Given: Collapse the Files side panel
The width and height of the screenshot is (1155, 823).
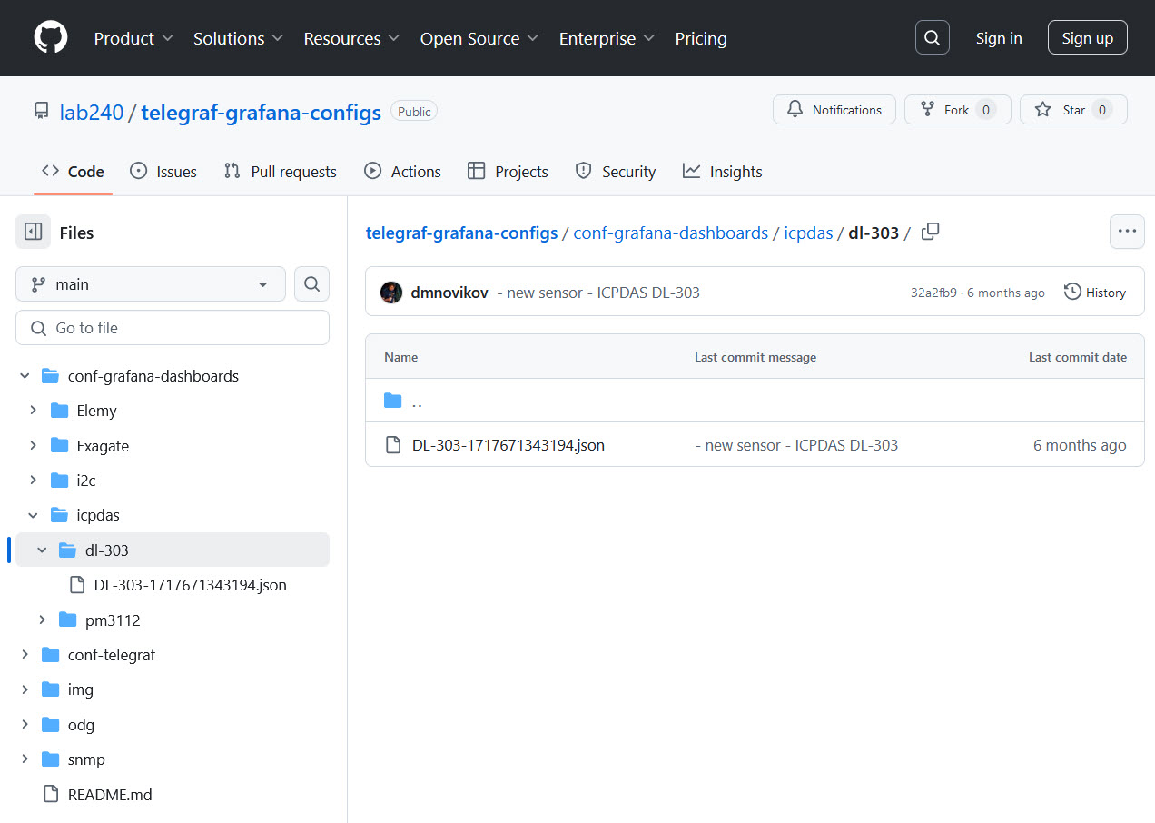Looking at the screenshot, I should pyautogui.click(x=33, y=232).
